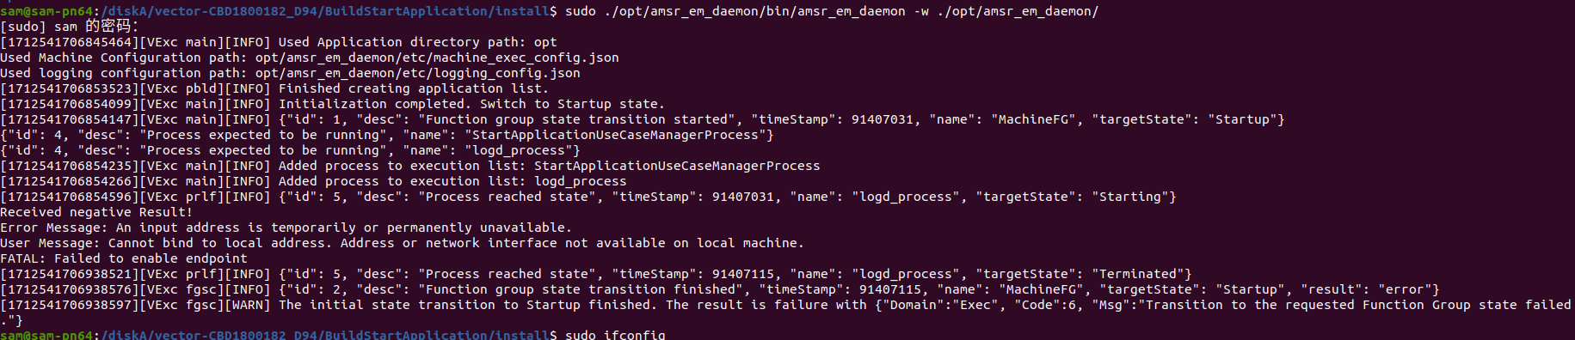Click the 'Received negative Result!' line

[96, 212]
